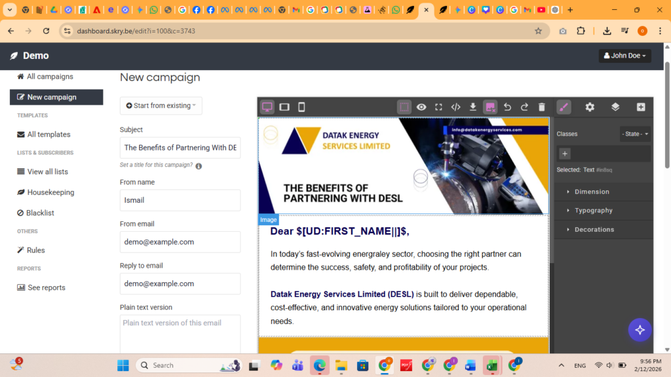Click the download/import template icon
Viewport: 671px width, 377px height.
[x=473, y=107]
